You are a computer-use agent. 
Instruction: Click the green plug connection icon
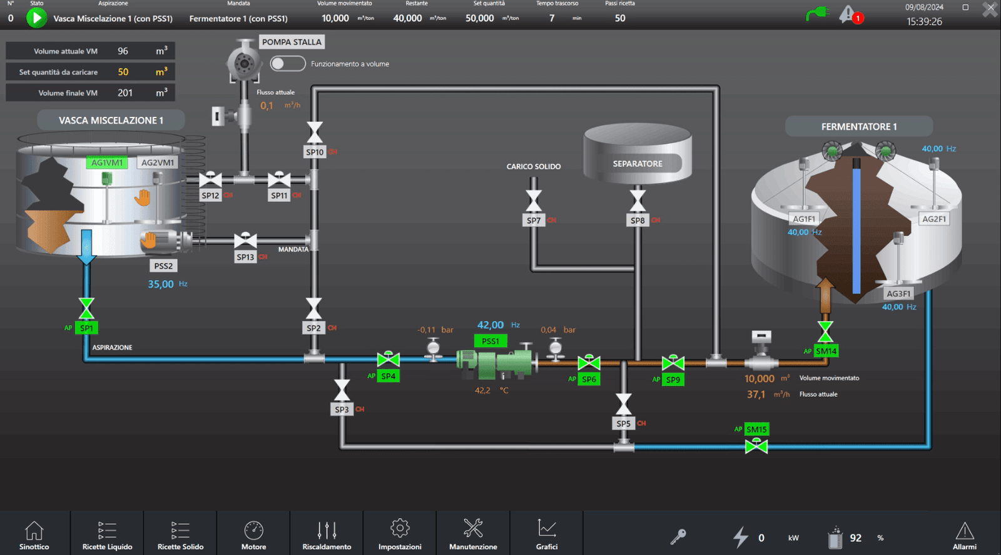pos(817,14)
